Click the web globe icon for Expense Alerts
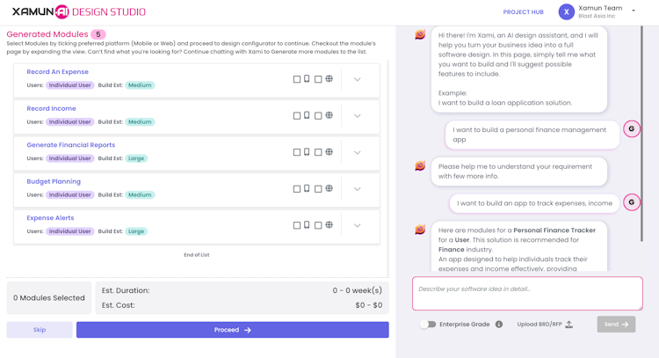 coord(329,225)
